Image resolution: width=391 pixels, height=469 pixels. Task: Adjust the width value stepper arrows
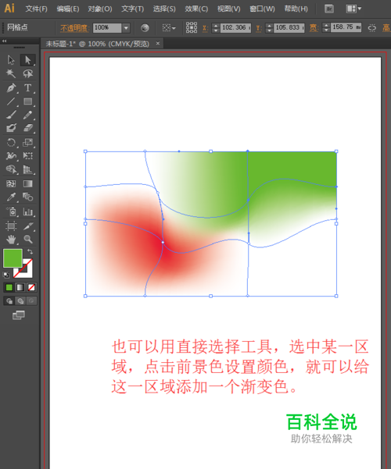[x=326, y=28]
